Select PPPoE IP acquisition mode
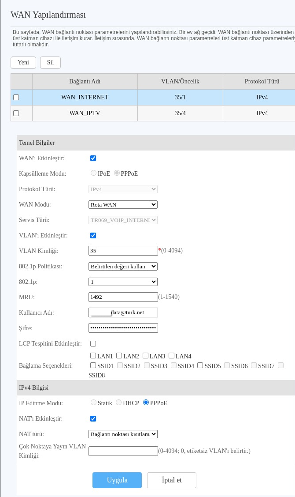The height and width of the screenshot is (497, 295). point(146,403)
